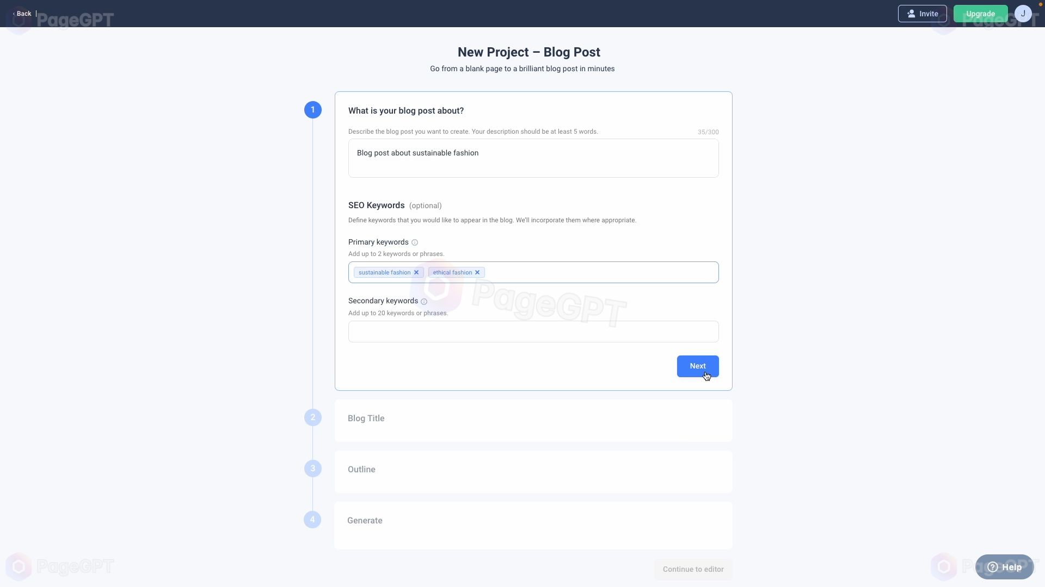Screen dimensions: 1045x587
Task: Click the user avatar icon
Action: [1023, 14]
